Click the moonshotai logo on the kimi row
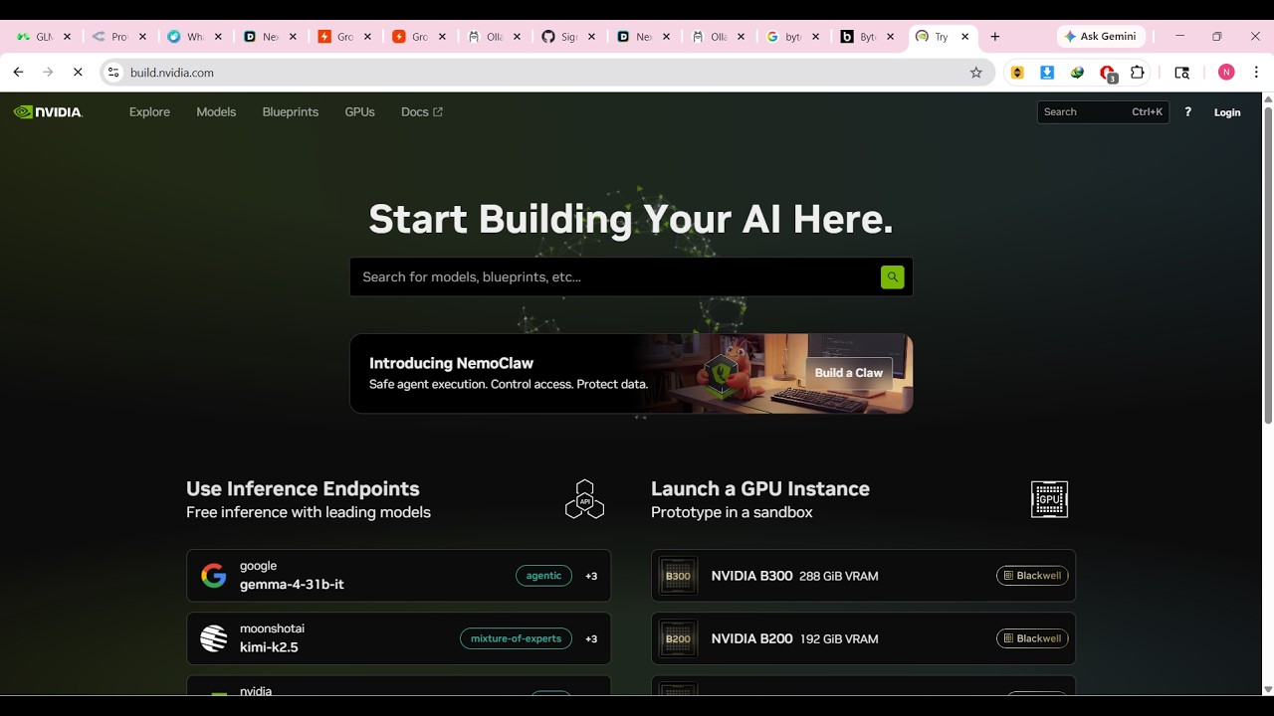1274x716 pixels. tap(213, 638)
